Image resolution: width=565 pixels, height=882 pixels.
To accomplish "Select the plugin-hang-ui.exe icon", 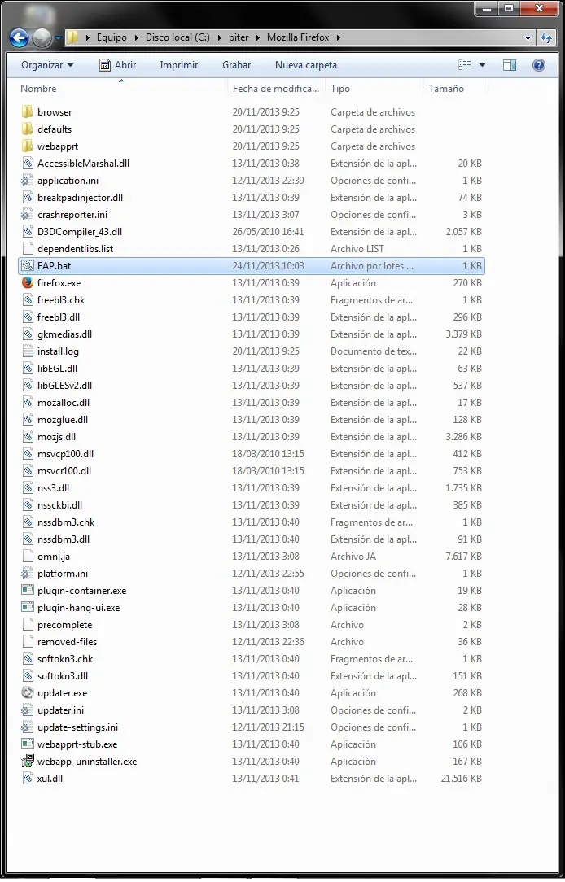I will coord(28,608).
